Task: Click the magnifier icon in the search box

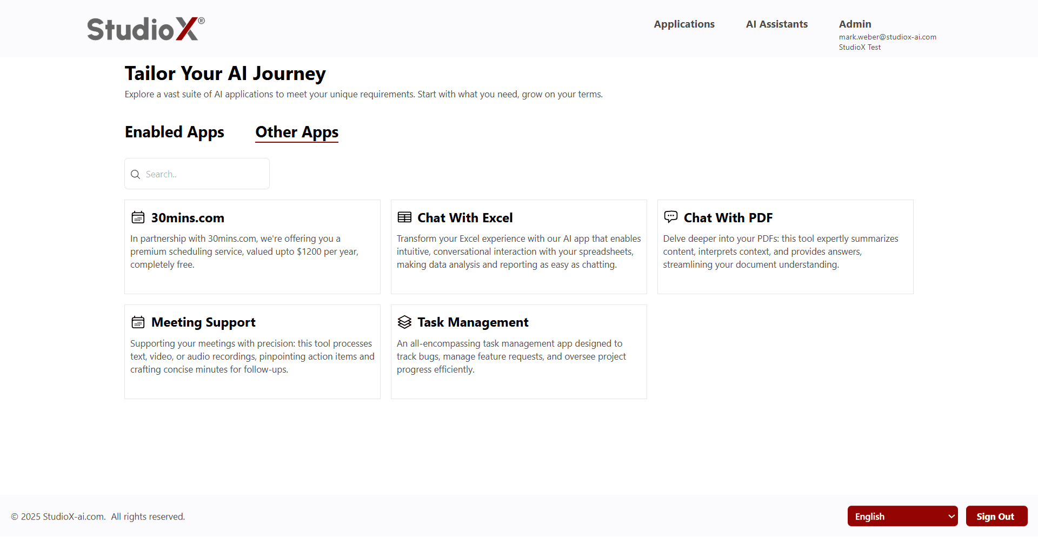Action: (x=136, y=174)
